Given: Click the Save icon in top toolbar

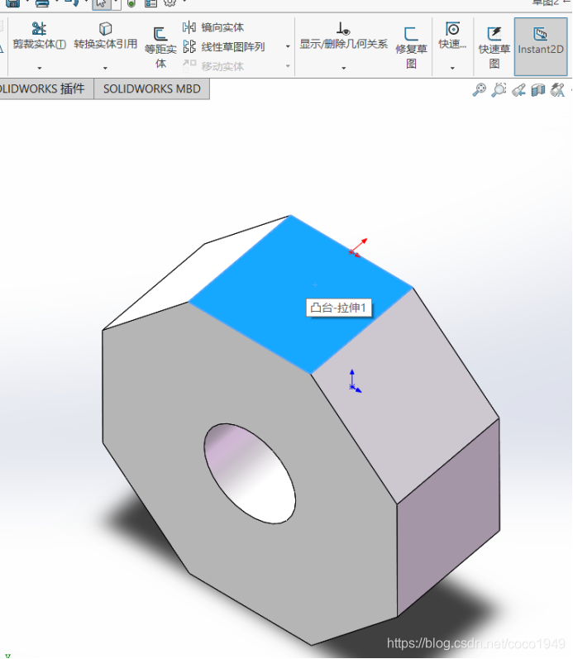Looking at the screenshot, I should [x=12, y=3].
